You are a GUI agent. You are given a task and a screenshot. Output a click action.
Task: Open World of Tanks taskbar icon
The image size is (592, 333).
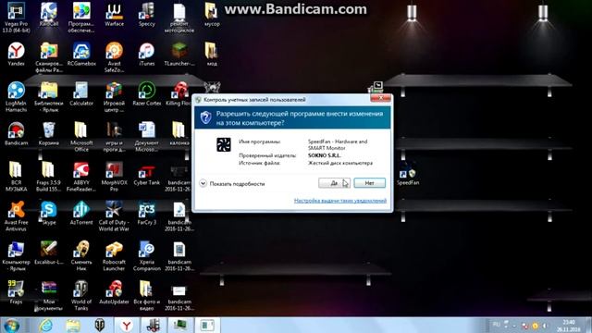[x=100, y=326]
